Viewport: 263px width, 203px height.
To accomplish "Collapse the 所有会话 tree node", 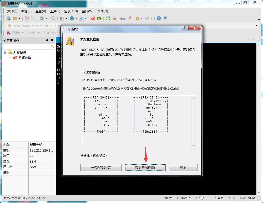I will coord(5,52).
